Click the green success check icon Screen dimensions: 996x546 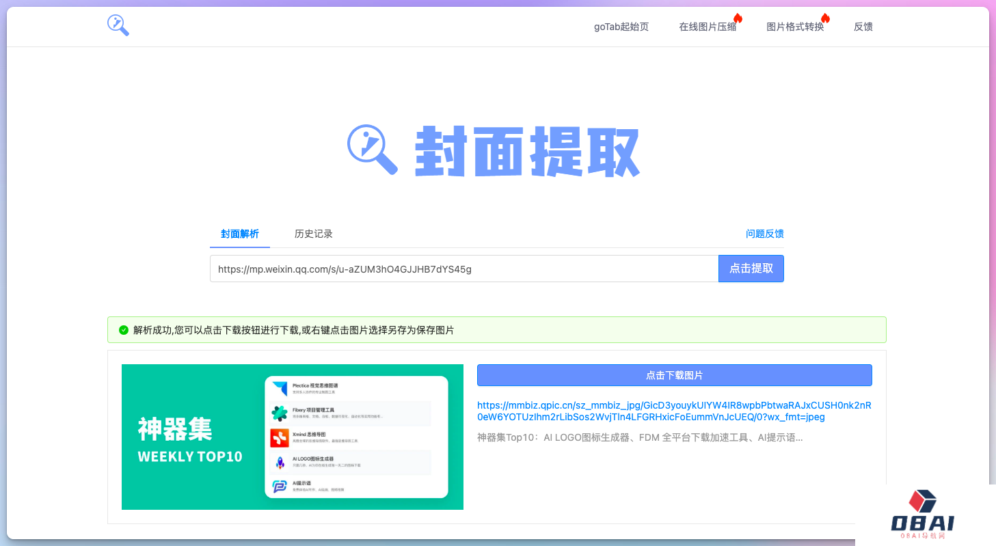pyautogui.click(x=124, y=330)
